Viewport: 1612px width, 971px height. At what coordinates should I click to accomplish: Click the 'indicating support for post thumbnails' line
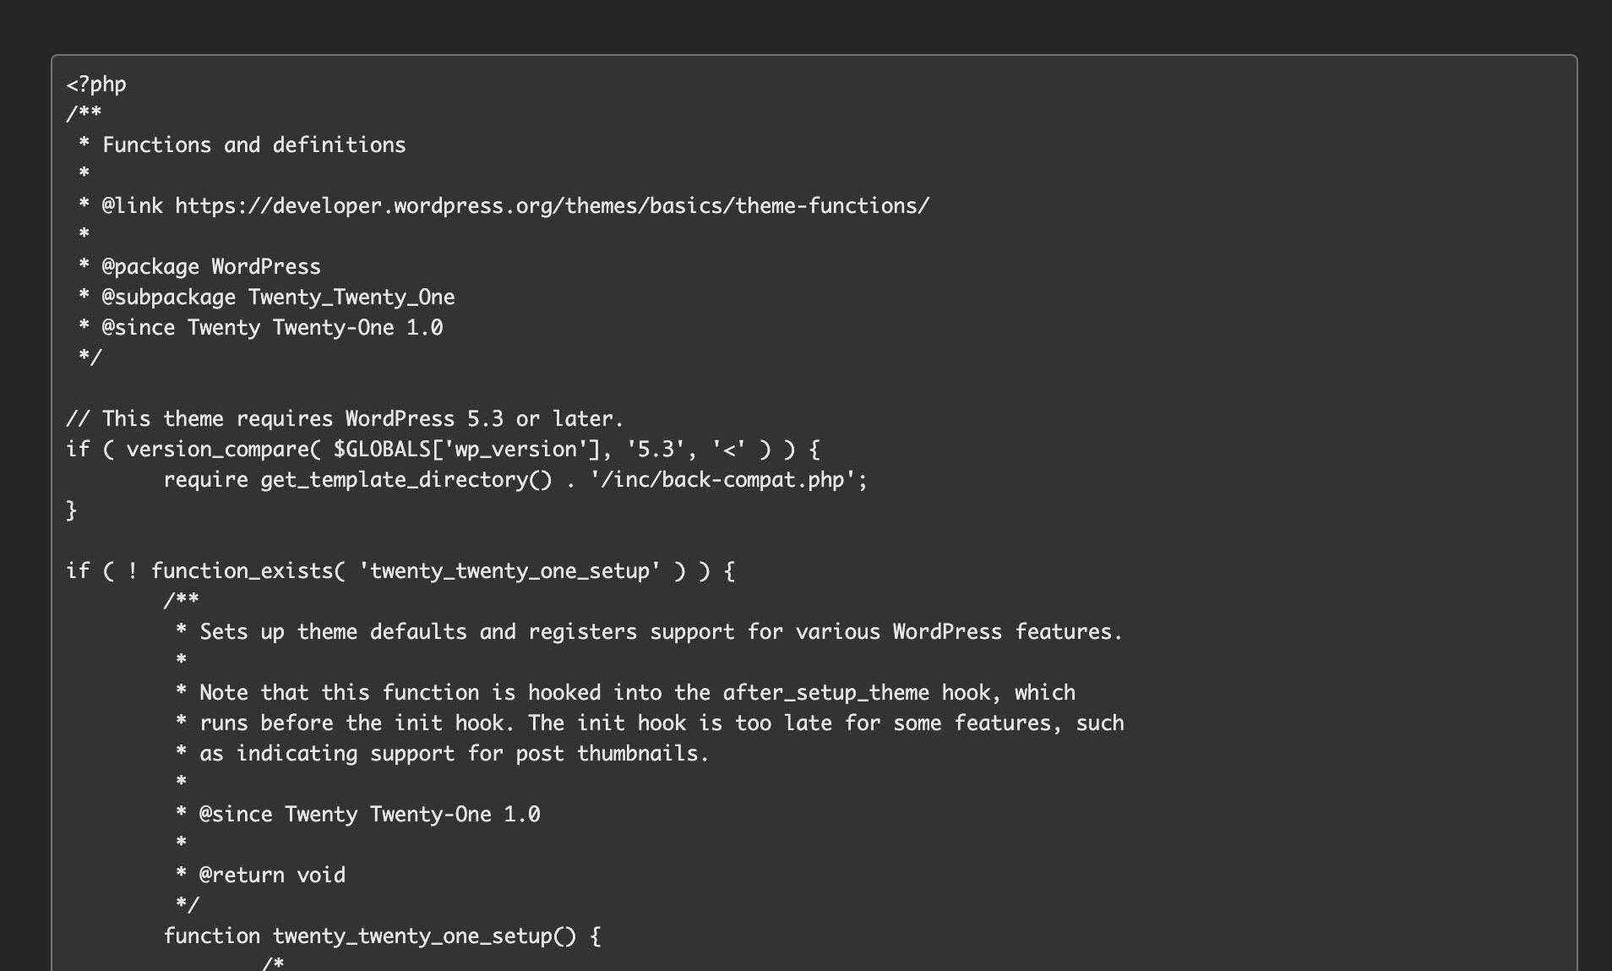click(x=454, y=754)
